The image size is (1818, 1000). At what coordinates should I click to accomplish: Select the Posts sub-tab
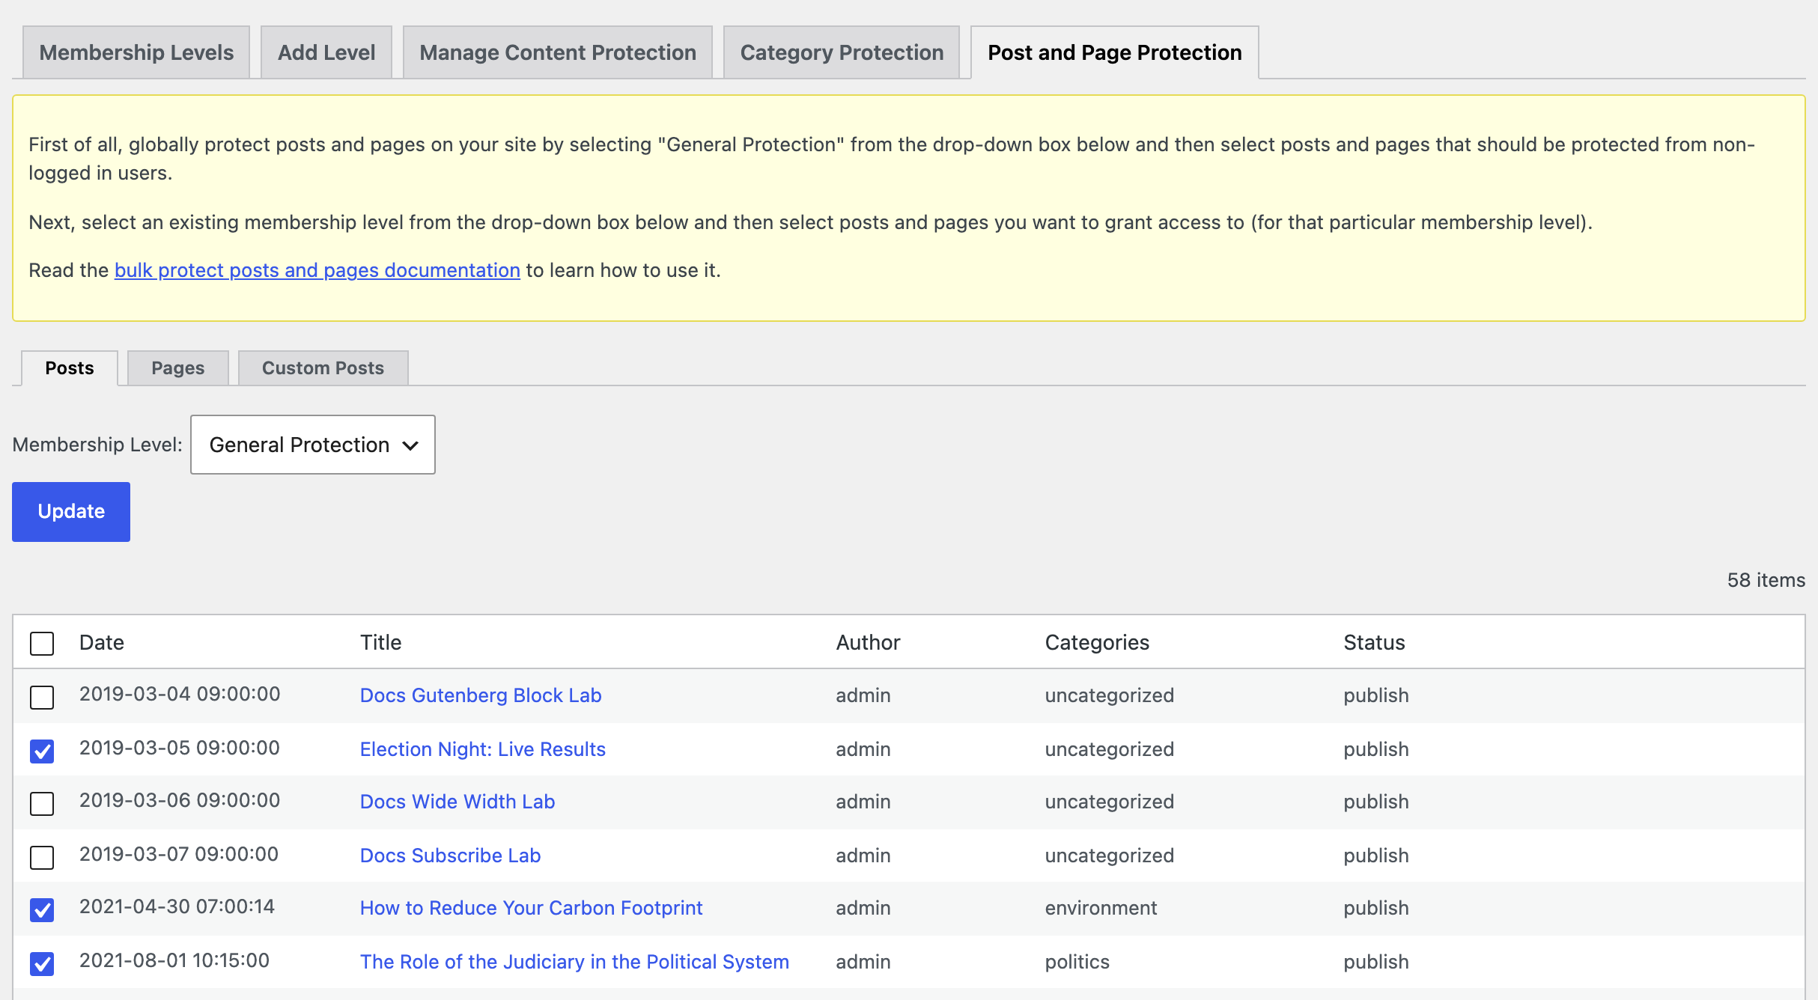coord(70,368)
